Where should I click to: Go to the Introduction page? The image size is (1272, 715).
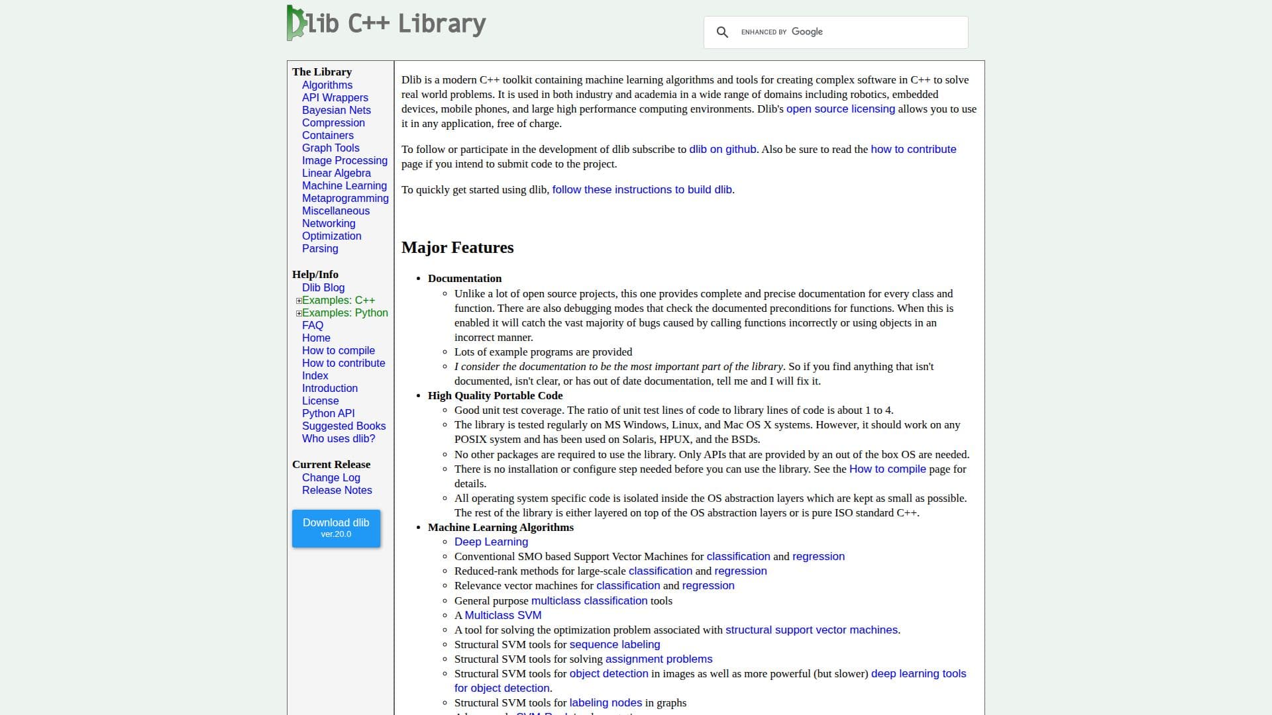pos(330,388)
